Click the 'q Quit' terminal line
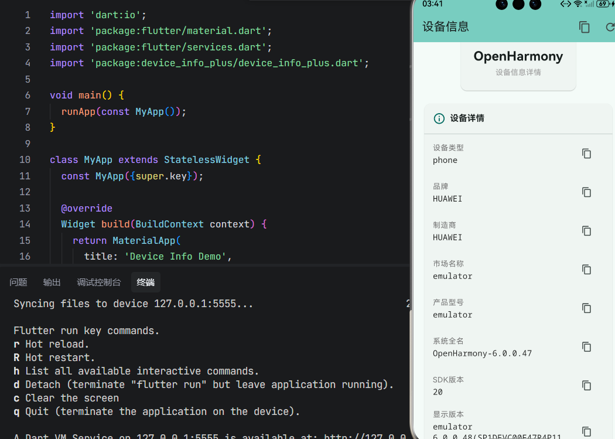Screen dimensions: 615x439 [x=157, y=411]
